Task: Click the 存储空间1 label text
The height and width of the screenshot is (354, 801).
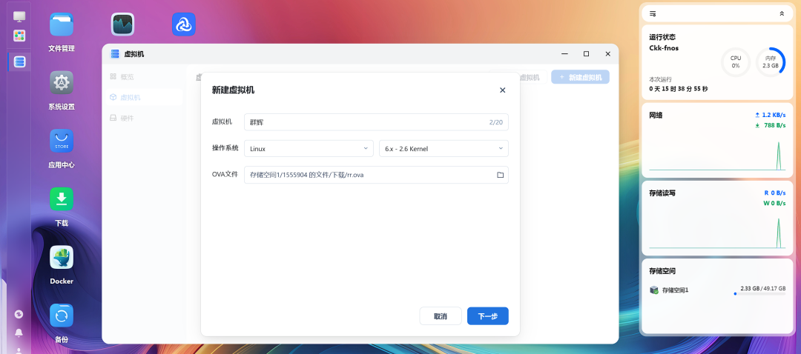Action: [x=676, y=290]
